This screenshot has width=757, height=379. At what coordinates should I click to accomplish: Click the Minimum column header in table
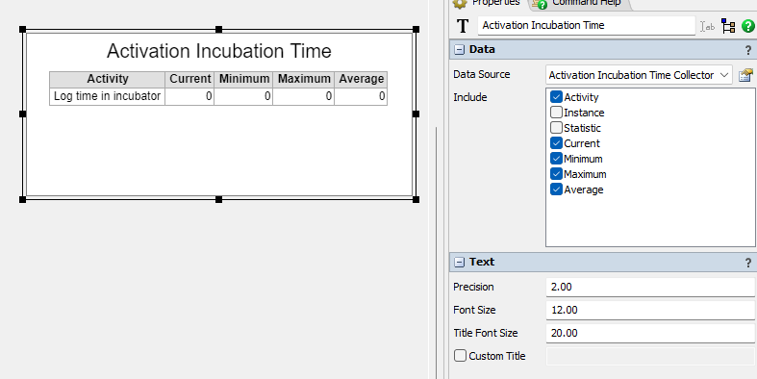[243, 79]
